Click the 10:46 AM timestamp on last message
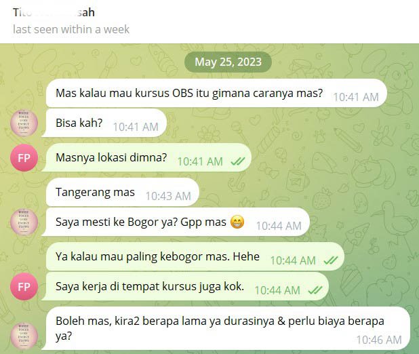The image size is (419, 354). coord(379,340)
